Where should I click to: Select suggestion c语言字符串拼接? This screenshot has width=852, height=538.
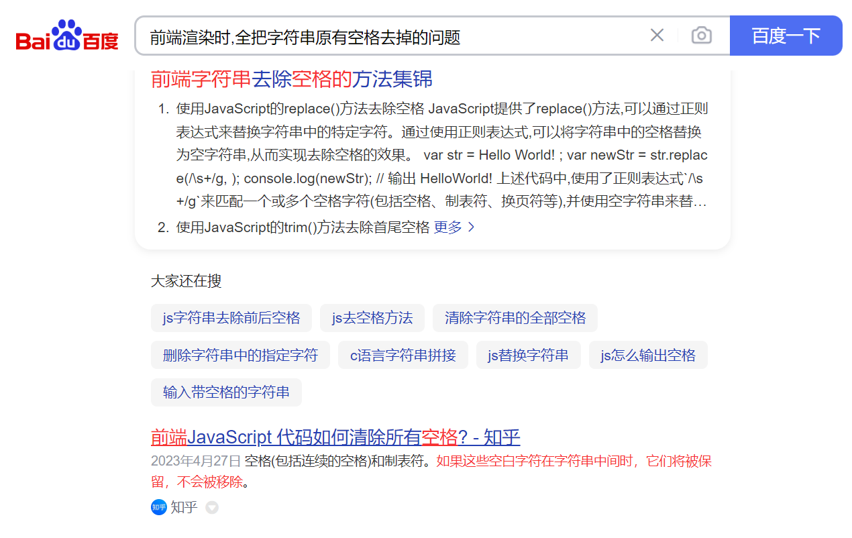point(403,355)
